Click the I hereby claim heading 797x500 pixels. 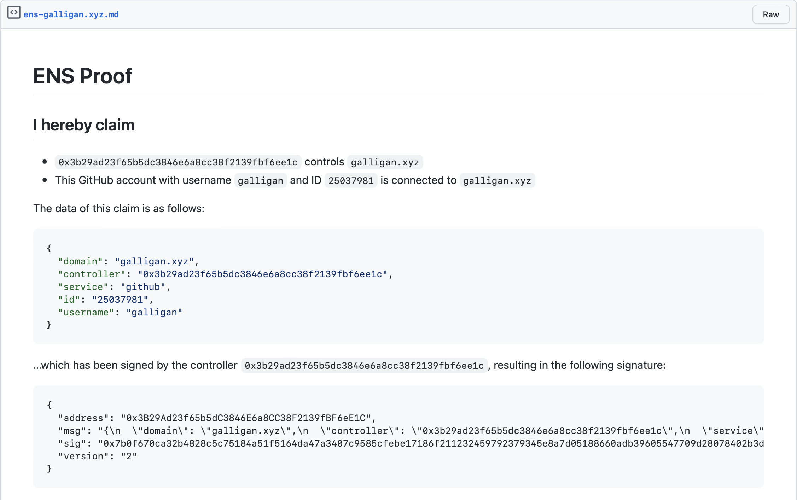(x=84, y=124)
